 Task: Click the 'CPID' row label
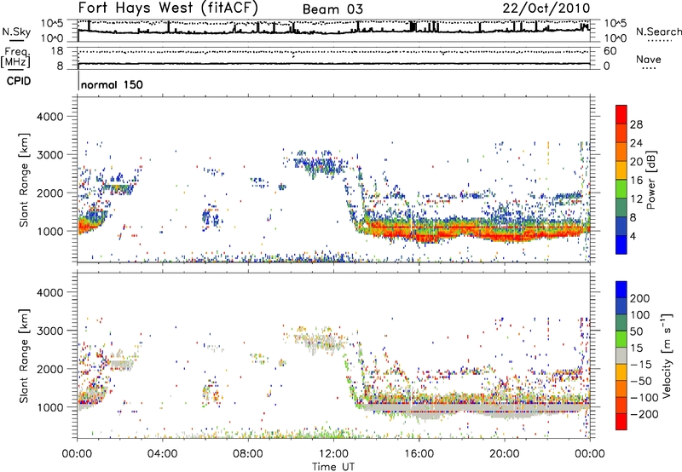point(19,81)
